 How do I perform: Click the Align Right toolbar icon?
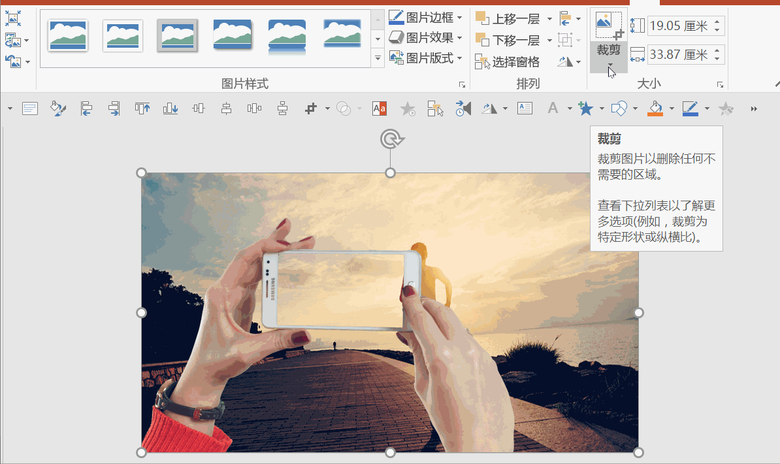point(114,108)
